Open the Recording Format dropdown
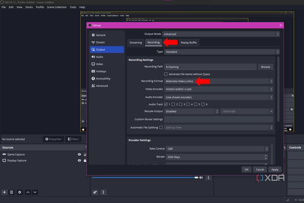 click(218, 81)
